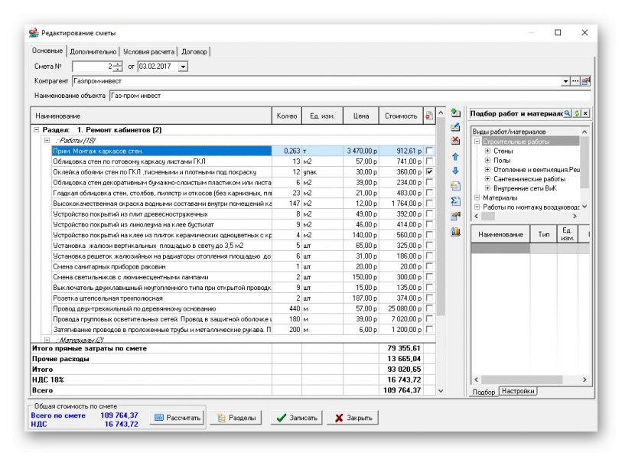Image resolution: width=622 pixels, height=456 pixels.
Task: Move selected row up with blue arrow
Action: click(455, 157)
